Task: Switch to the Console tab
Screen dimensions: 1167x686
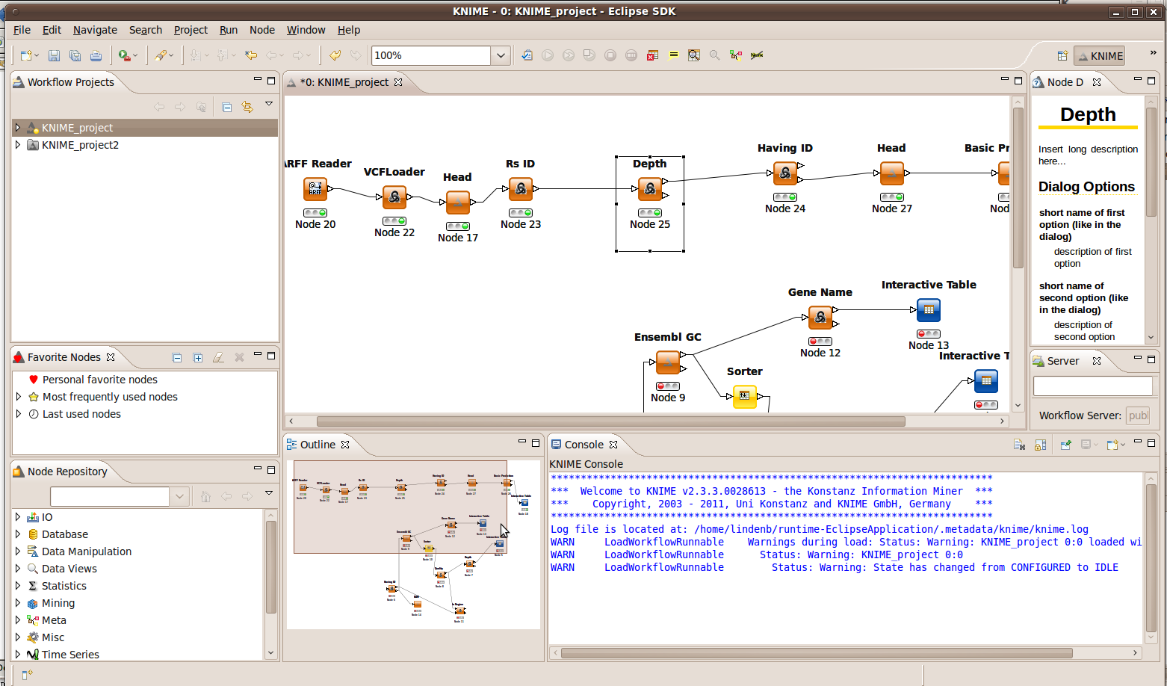Action: [x=583, y=445]
